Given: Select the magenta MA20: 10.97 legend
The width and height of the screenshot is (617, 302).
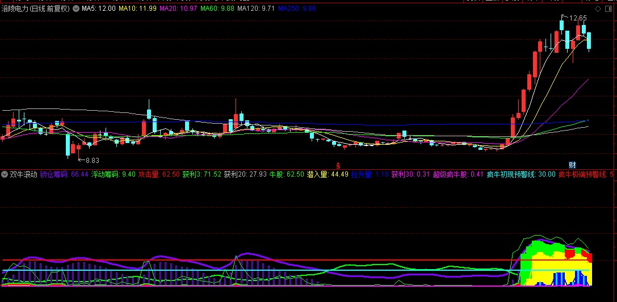Looking at the screenshot, I should [179, 9].
